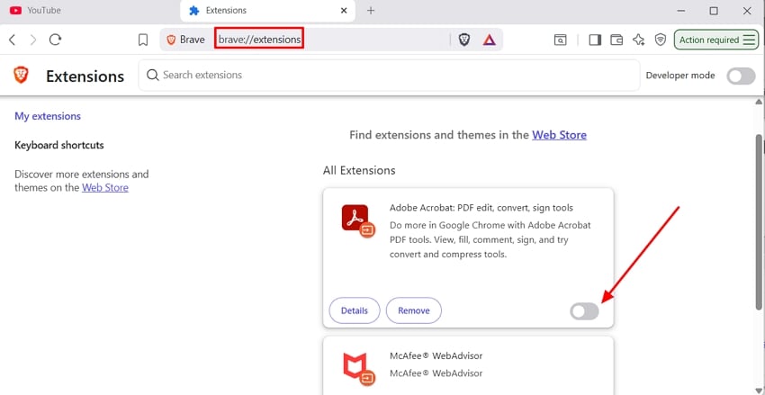Click the Search extensions field
The height and width of the screenshot is (395, 765).
[390, 75]
